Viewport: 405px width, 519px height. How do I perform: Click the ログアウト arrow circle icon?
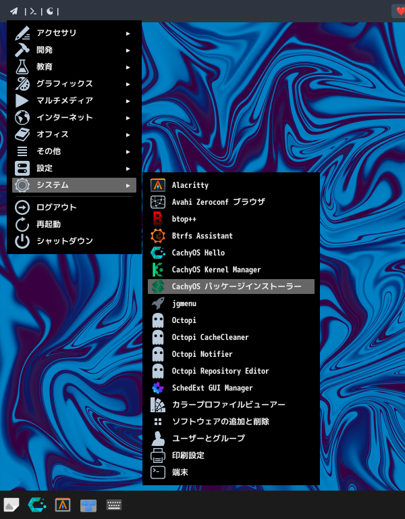[x=22, y=207]
